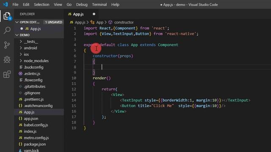The height and width of the screenshot is (152, 271).
Task: Click line number 1 in gutter
Action: pos(75,28)
